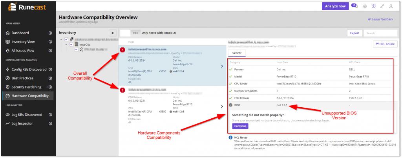The image size is (402, 158).
Task: Click Model row in compatibility table
Action: click(310, 76)
